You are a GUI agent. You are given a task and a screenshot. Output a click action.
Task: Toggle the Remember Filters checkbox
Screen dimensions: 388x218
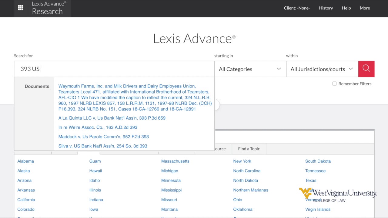point(334,84)
